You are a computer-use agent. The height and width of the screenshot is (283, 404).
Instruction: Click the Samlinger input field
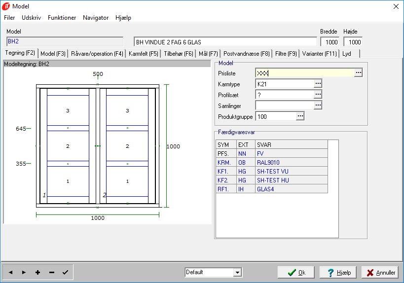click(285, 106)
